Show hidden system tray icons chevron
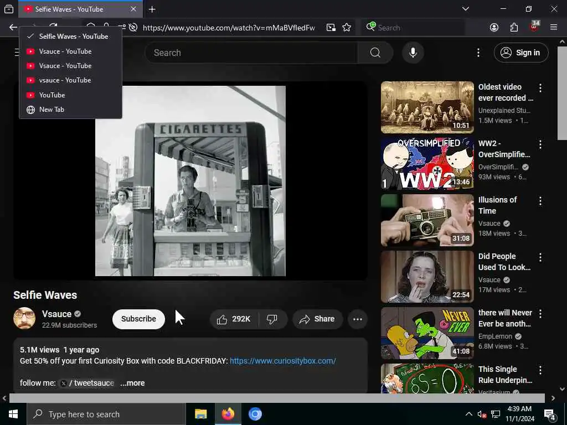The height and width of the screenshot is (425, 567). [x=468, y=414]
